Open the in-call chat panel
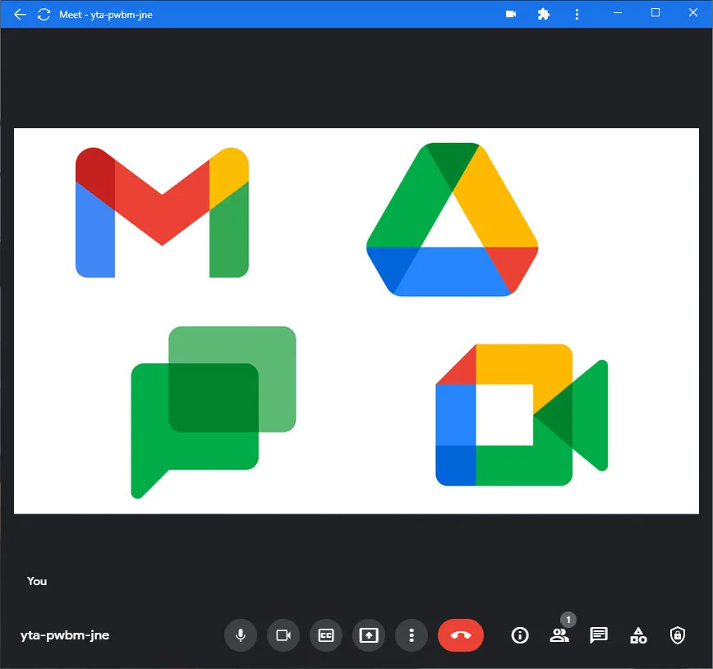This screenshot has height=669, width=713. 599,634
